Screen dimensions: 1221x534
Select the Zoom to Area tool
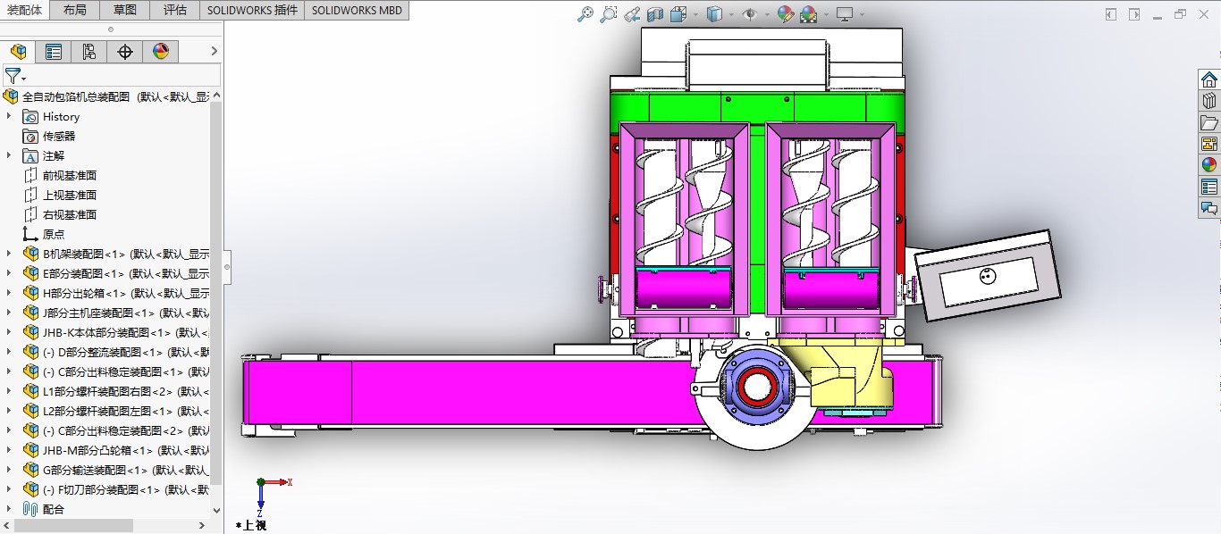pyautogui.click(x=609, y=14)
